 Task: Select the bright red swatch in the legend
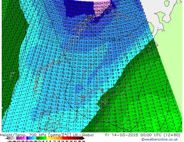(63, 138)
